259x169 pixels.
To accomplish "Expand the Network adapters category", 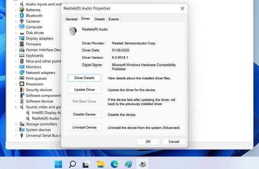I will coord(16,72).
